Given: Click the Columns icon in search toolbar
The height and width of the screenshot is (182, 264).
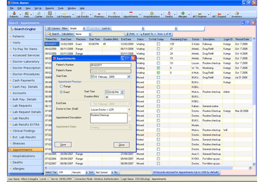Looking at the screenshot, I should [x=49, y=28].
